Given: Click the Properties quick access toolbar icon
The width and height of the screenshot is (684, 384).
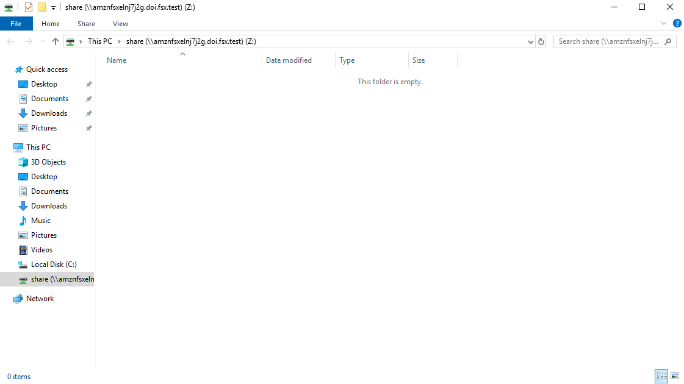Looking at the screenshot, I should [x=29, y=7].
